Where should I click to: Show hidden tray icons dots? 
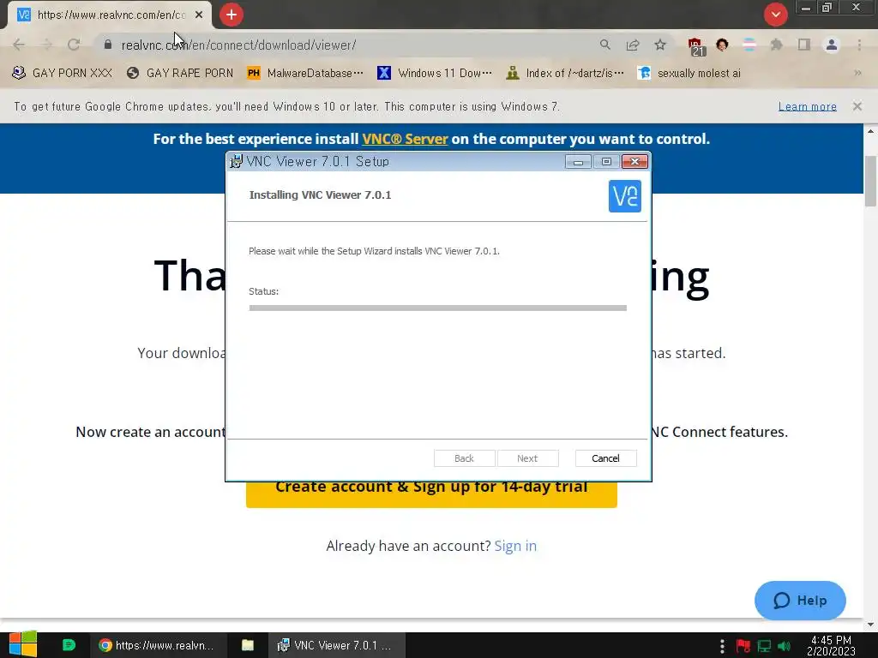722,646
